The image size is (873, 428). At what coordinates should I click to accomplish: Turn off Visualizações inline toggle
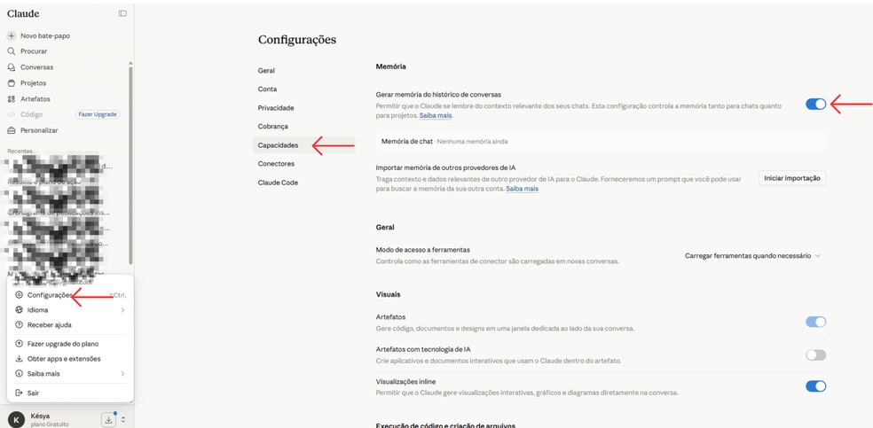pyautogui.click(x=815, y=386)
